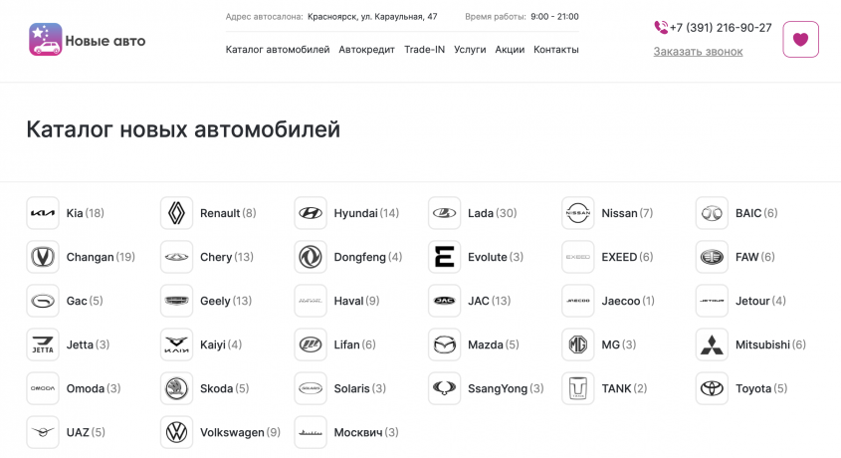Image resolution: width=841 pixels, height=458 pixels.
Task: Open the SsangYong (3) brand link
Action: 506,388
